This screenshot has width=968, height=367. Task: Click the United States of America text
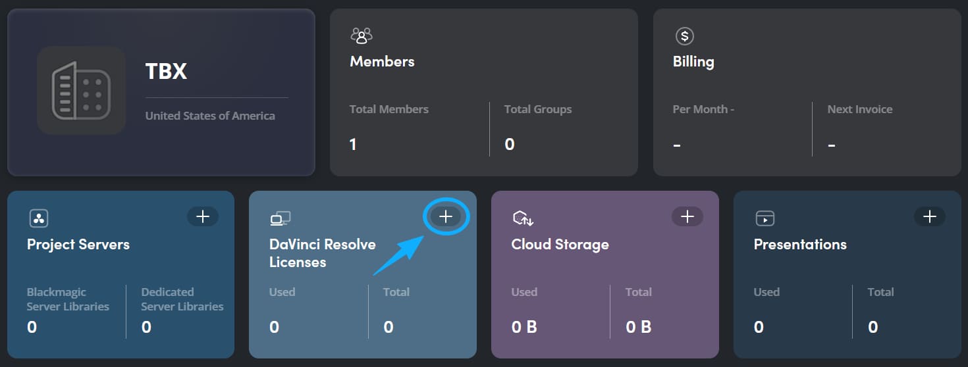(x=210, y=116)
